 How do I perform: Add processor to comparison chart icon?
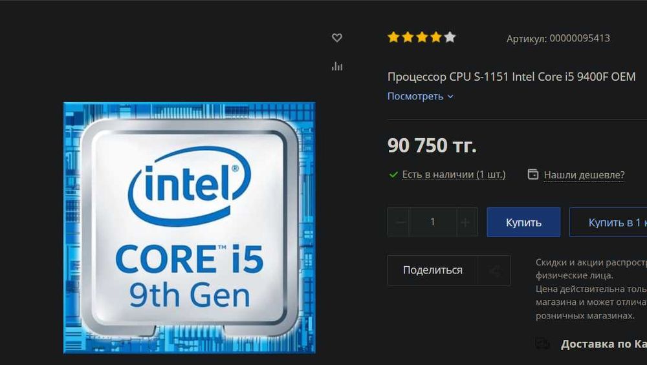[x=337, y=66]
